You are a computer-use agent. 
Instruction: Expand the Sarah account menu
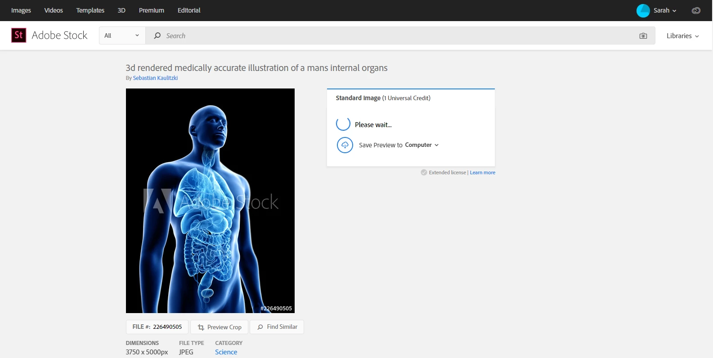tap(665, 10)
